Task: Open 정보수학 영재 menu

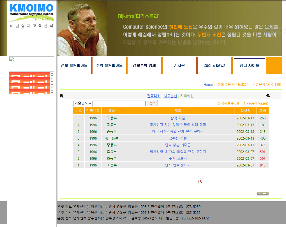Action: pos(144,65)
